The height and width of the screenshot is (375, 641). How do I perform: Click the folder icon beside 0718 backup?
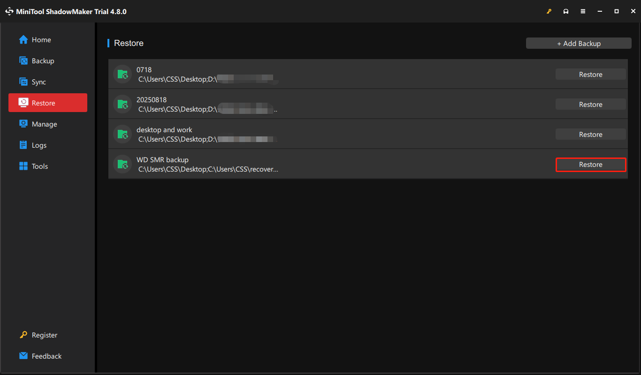click(x=122, y=74)
